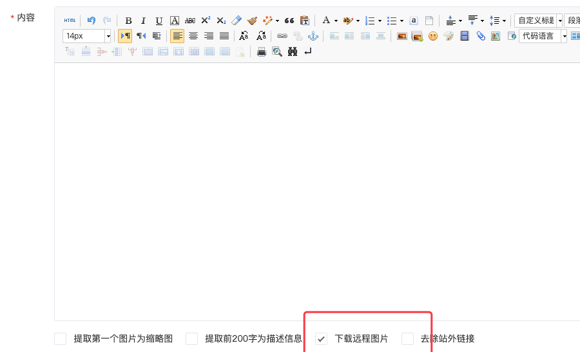Apply superscript formatting

206,21
